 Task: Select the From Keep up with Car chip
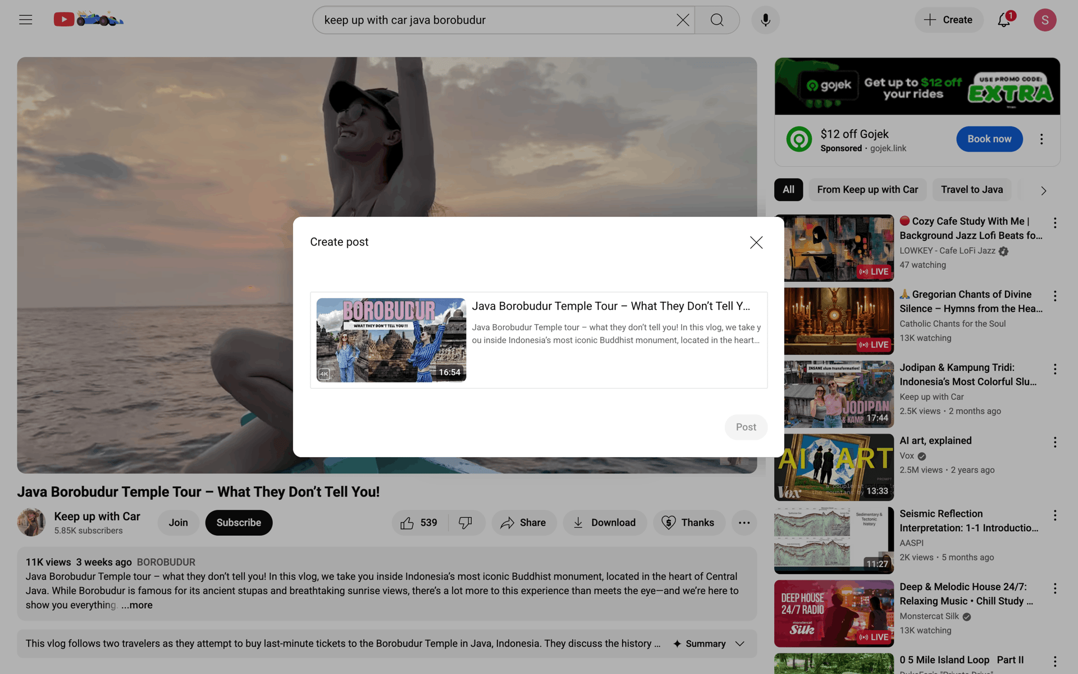coord(867,190)
